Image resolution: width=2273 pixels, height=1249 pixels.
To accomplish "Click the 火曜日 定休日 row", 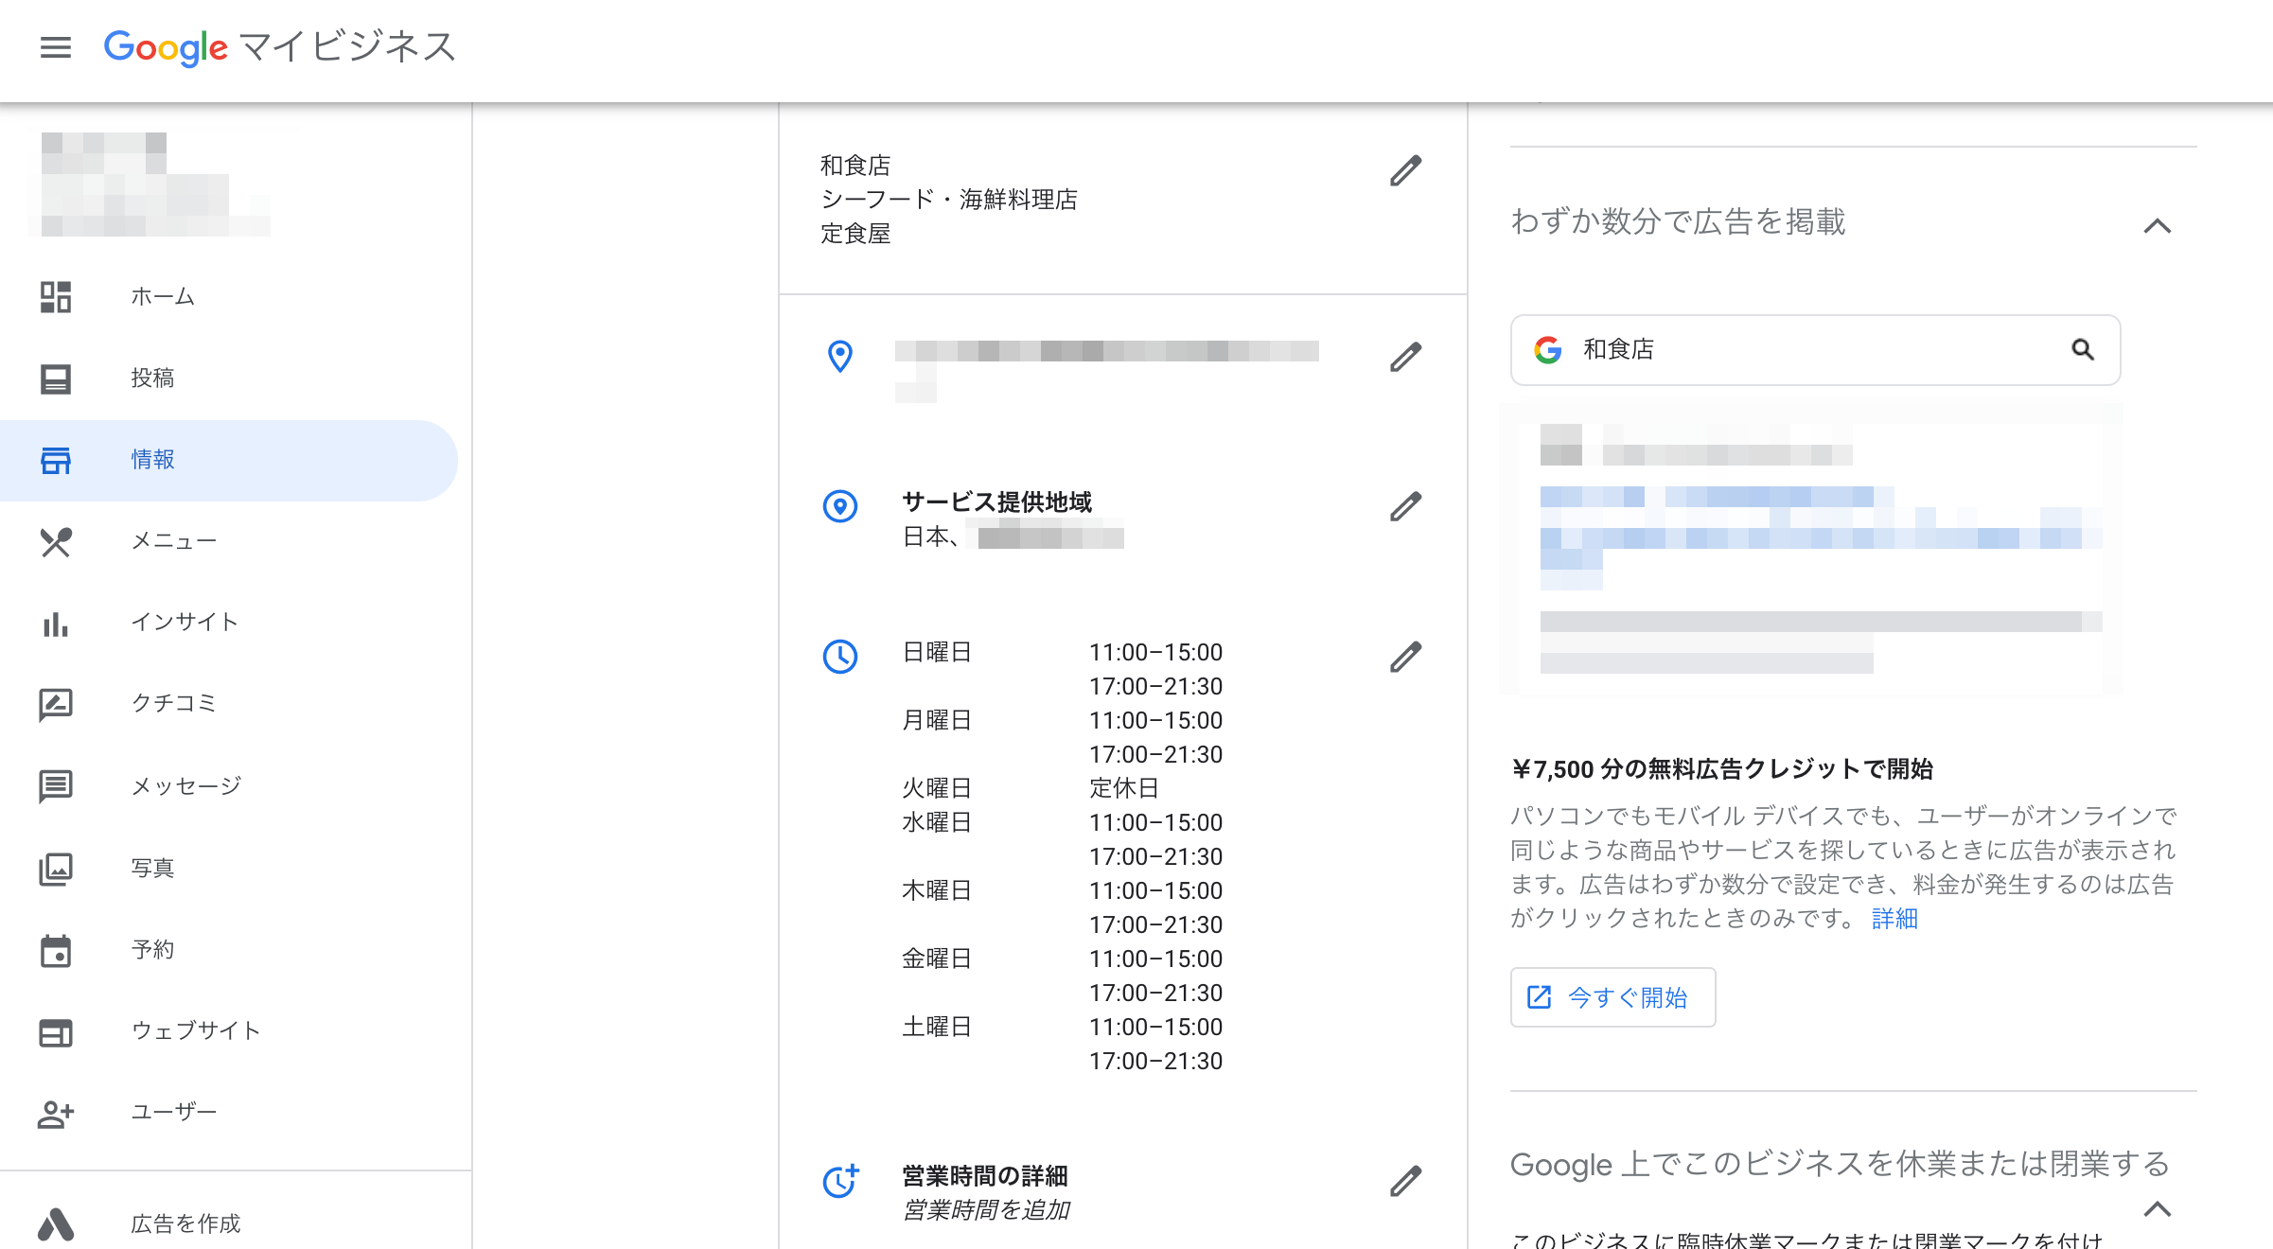I will [x=1031, y=788].
